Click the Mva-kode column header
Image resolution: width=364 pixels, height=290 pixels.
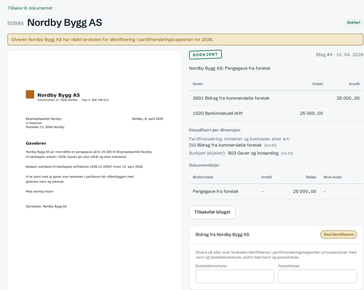point(332,177)
